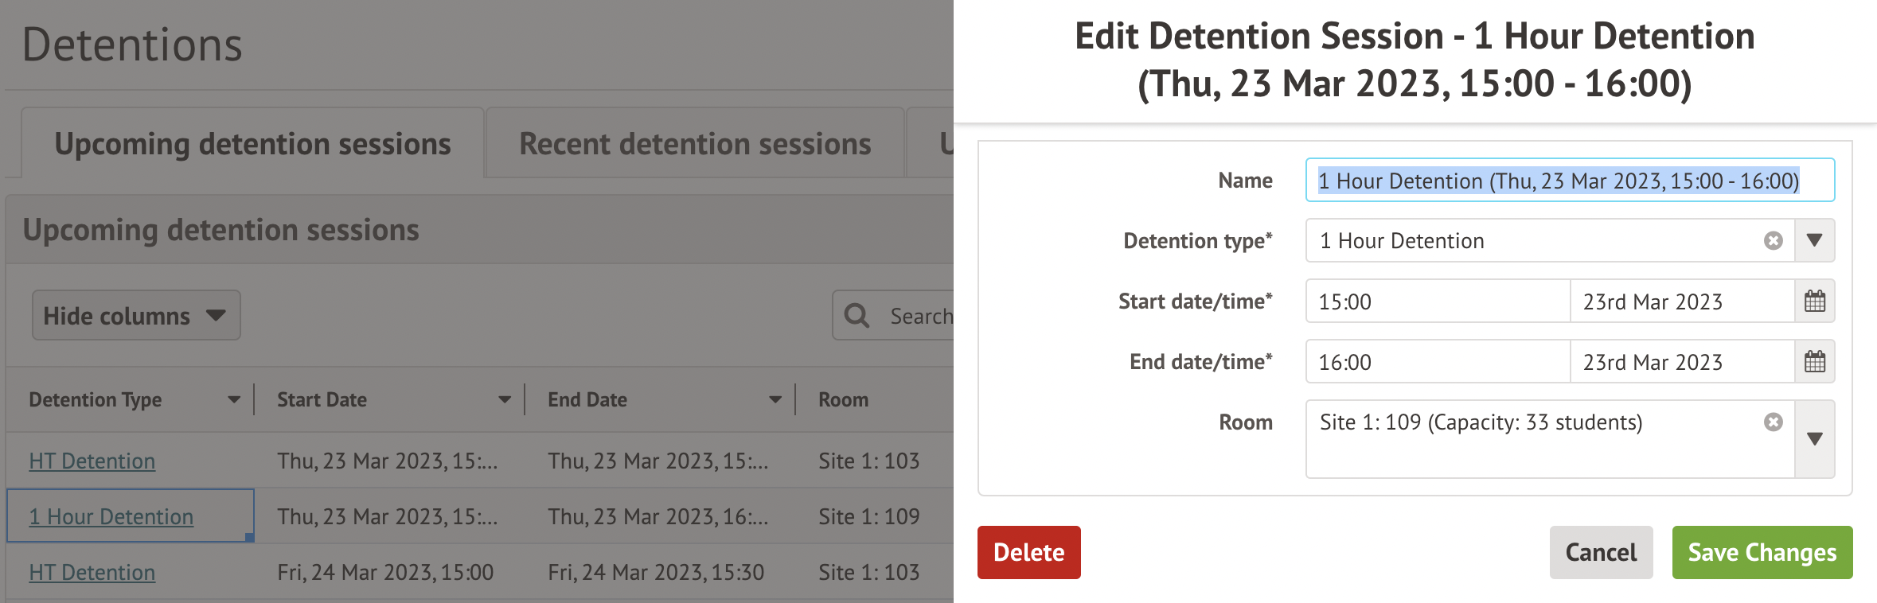The image size is (1877, 603).
Task: Switch to Upcoming detention sessions tab
Action: [252, 144]
